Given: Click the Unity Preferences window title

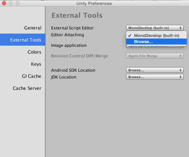Looking at the screenshot, I should (x=94, y=3).
